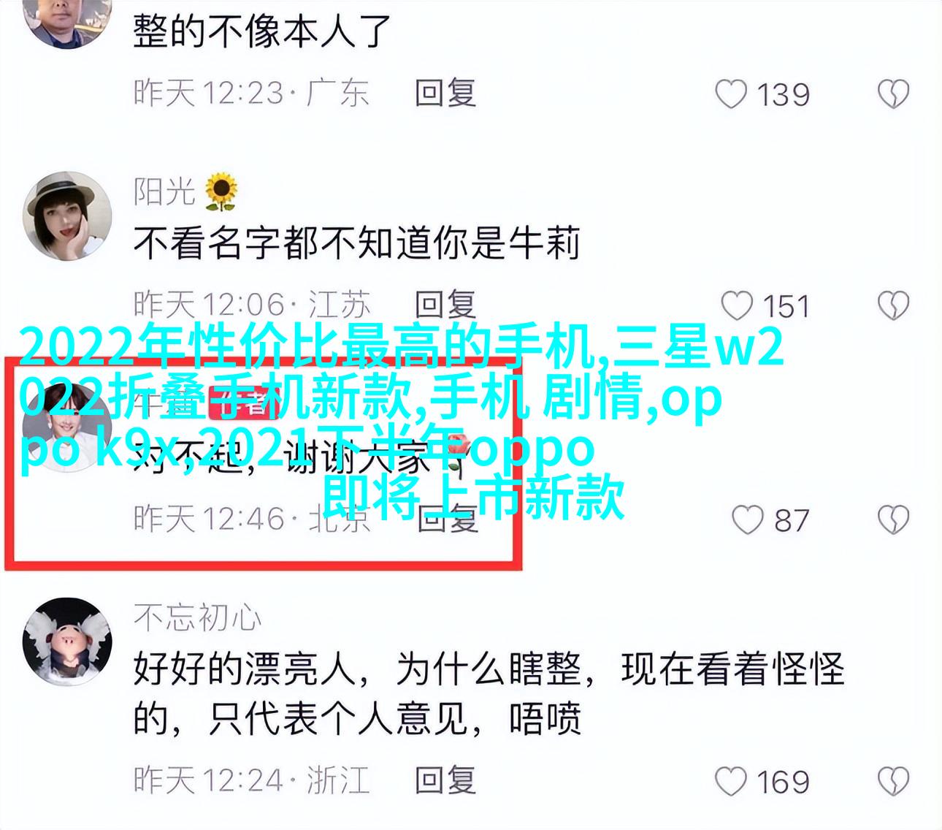Tap broken heart on 阳光's comment

click(892, 306)
